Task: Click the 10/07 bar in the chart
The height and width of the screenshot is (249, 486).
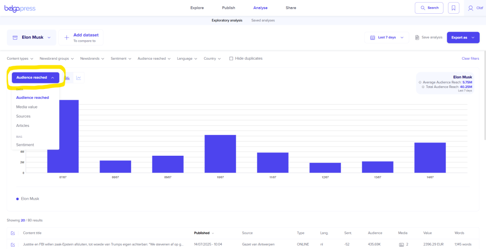Action: (x=220, y=154)
